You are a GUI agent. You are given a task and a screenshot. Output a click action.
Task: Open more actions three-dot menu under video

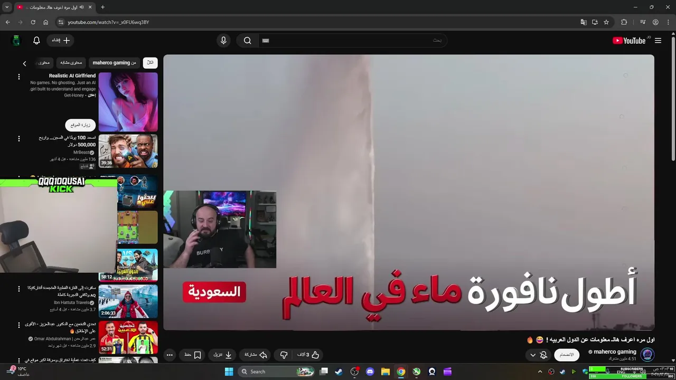pos(170,355)
